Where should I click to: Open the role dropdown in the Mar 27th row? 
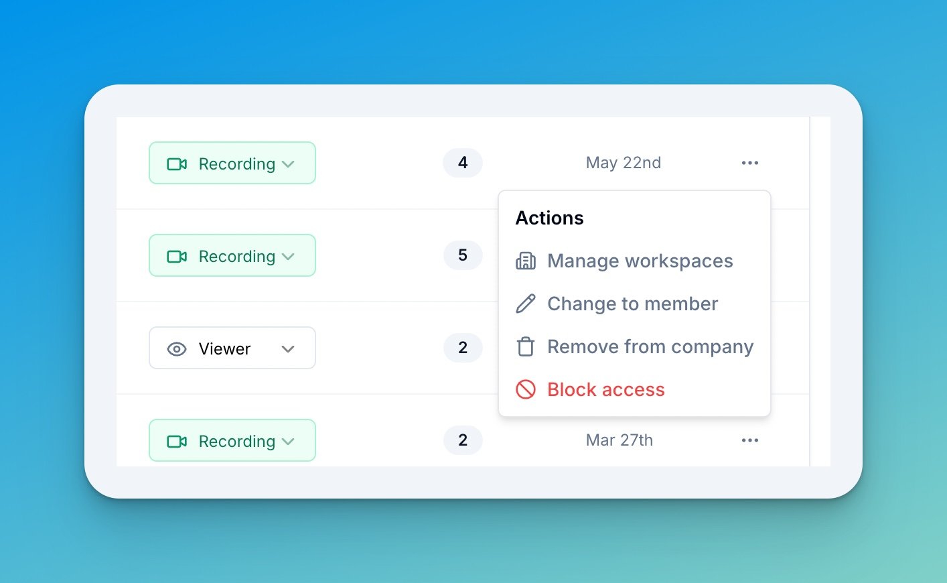pos(232,440)
